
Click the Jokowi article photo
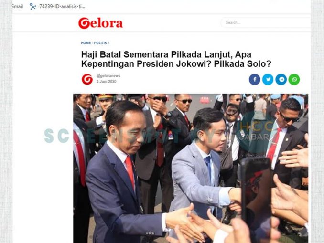click(191, 168)
